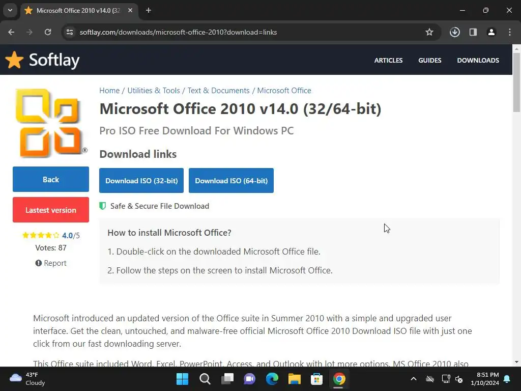The image size is (521, 391).
Task: Click the OneDrive cloud tray icon
Action: (x=430, y=379)
